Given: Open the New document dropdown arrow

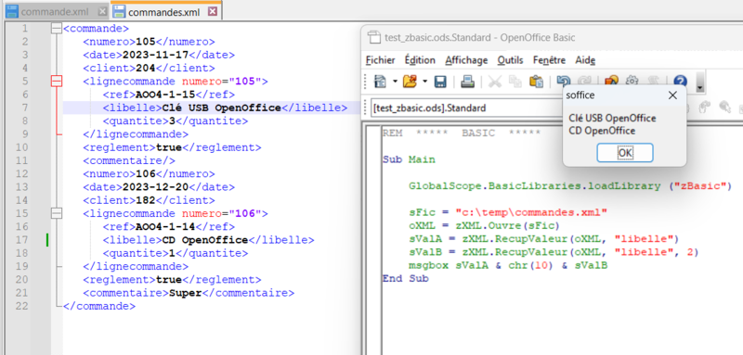Looking at the screenshot, I should click(x=395, y=82).
